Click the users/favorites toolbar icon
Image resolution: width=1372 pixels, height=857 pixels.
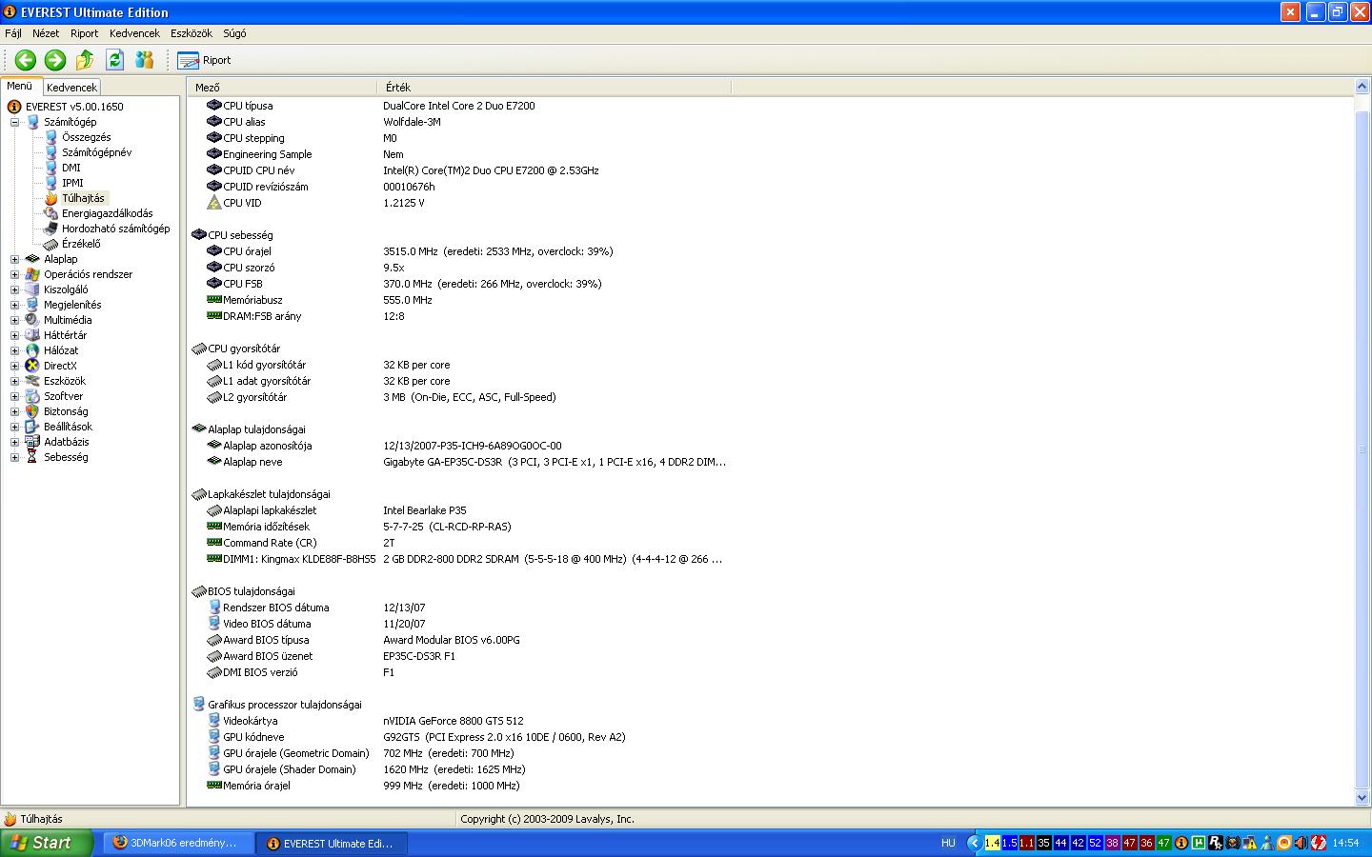(x=145, y=60)
